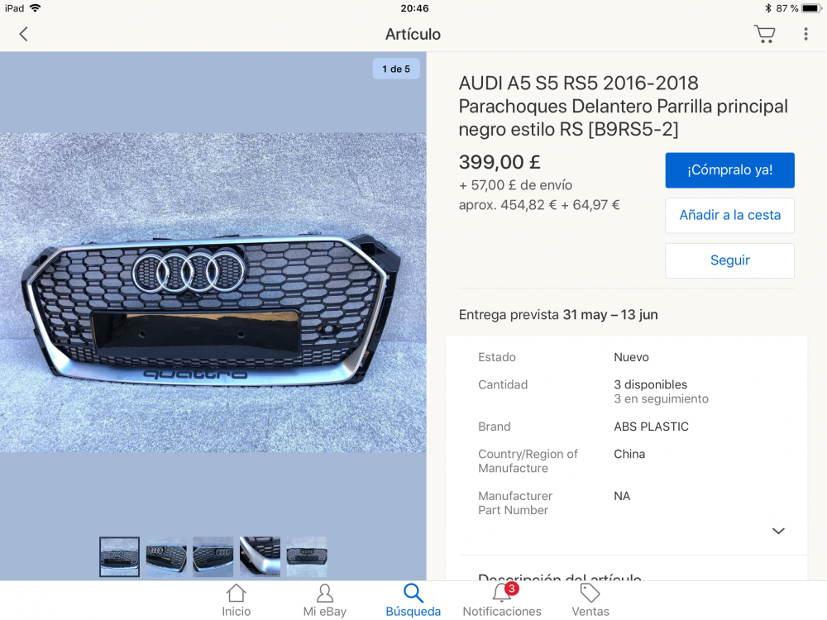This screenshot has height=620, width=827.
Task: Open the three-dot more options menu
Action: [x=805, y=34]
